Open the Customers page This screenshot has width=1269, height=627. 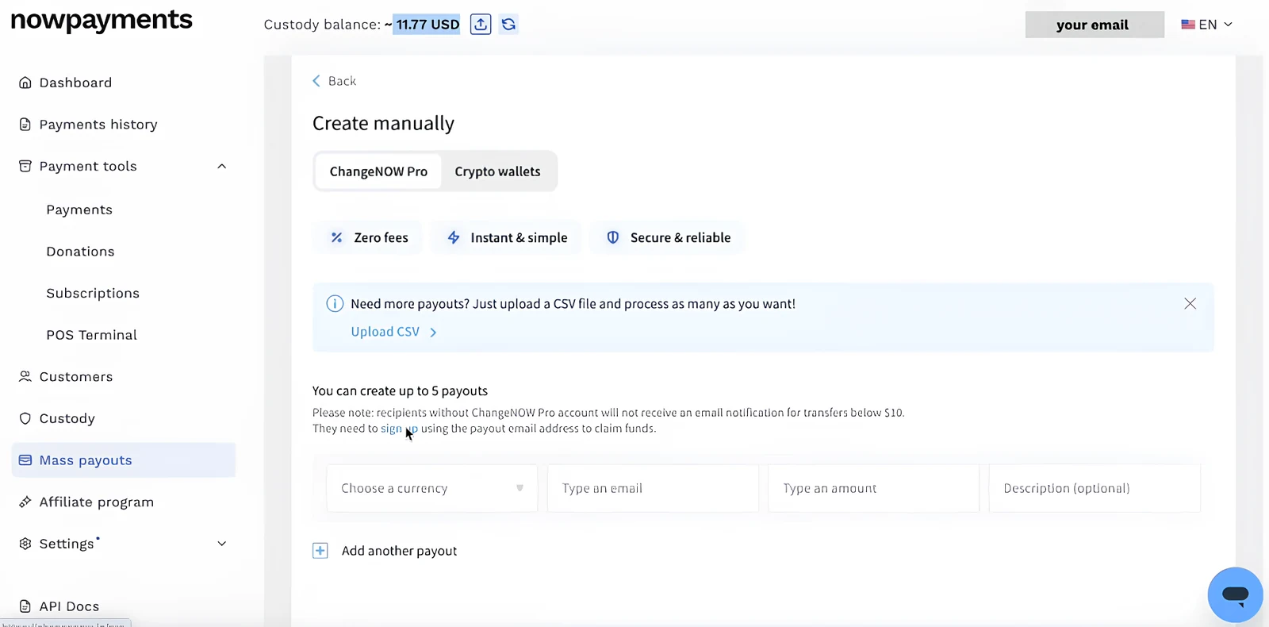pos(76,377)
